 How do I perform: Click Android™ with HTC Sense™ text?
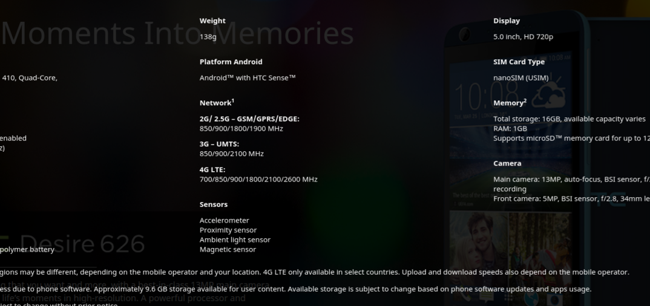248,78
